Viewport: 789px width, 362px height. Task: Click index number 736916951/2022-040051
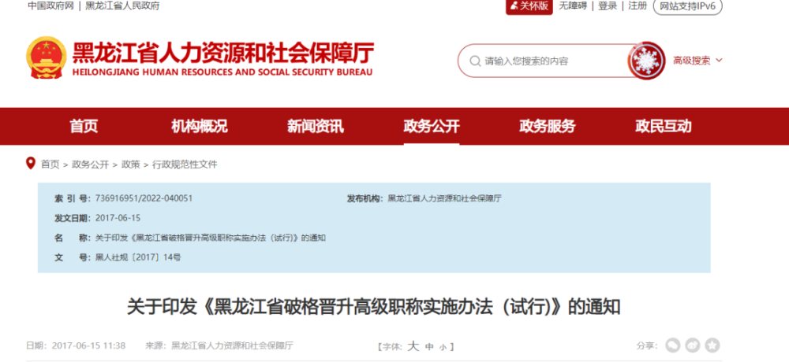[144, 198]
